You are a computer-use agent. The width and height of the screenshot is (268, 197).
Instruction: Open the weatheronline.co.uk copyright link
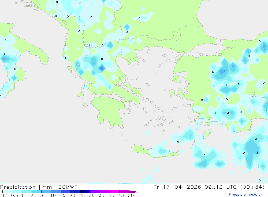245,195
